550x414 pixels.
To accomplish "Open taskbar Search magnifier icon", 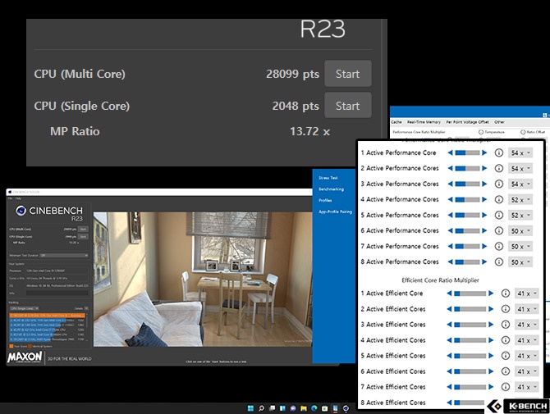I will click(x=261, y=408).
